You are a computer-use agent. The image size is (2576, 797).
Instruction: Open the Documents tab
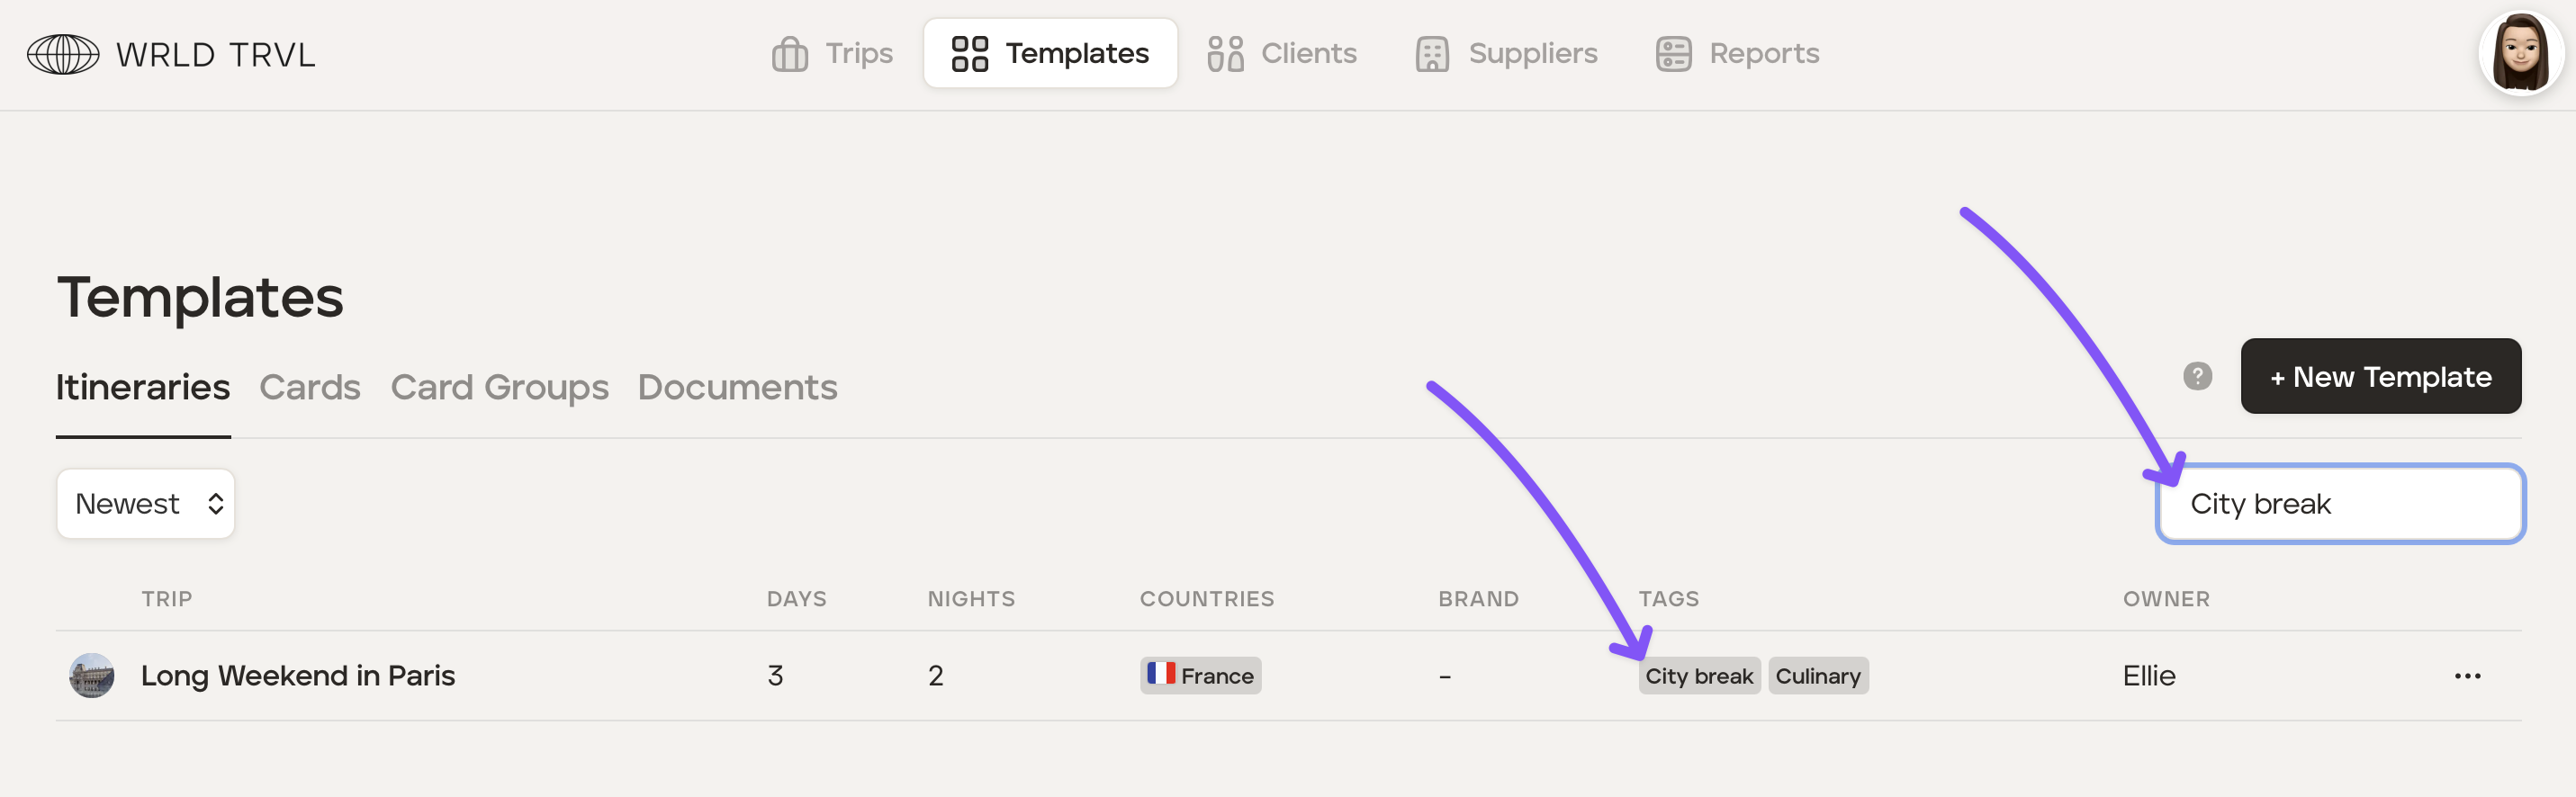click(737, 388)
